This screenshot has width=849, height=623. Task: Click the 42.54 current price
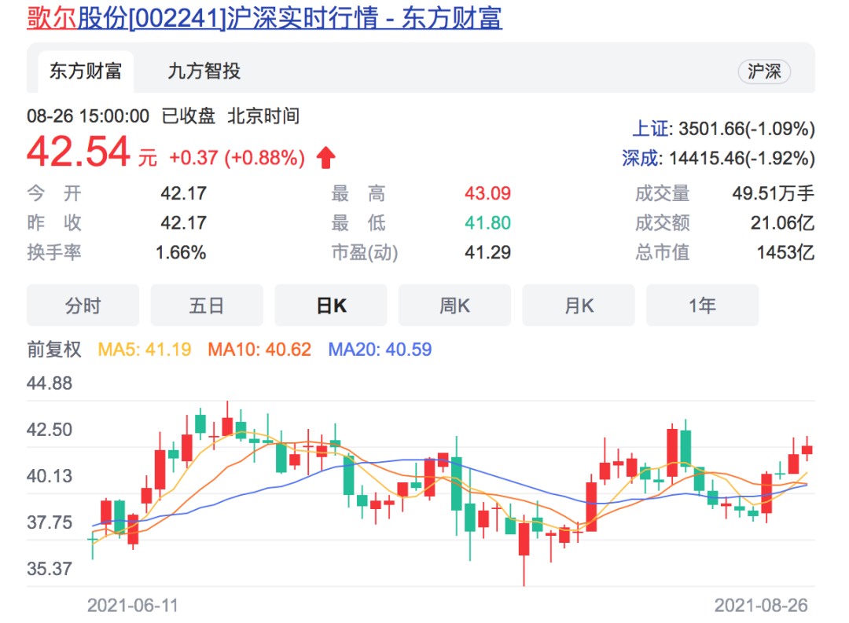(78, 152)
